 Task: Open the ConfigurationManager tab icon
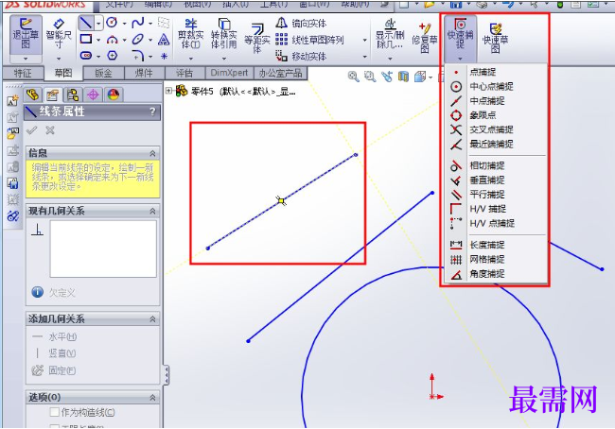[73, 94]
